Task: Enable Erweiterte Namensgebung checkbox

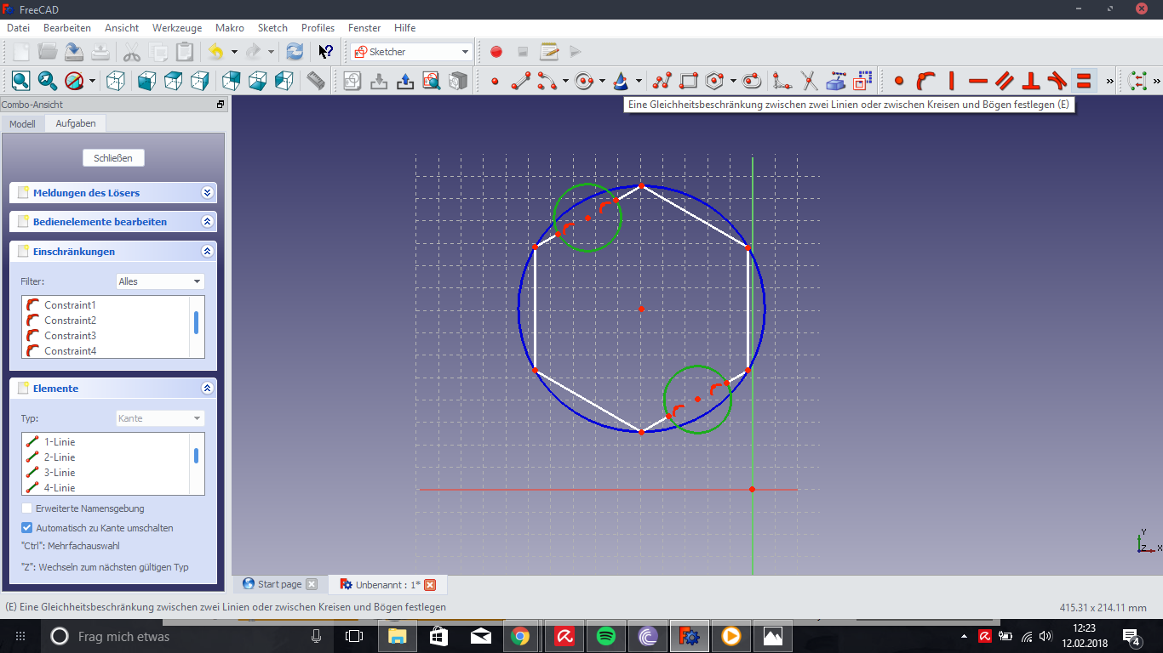Action: (27, 508)
